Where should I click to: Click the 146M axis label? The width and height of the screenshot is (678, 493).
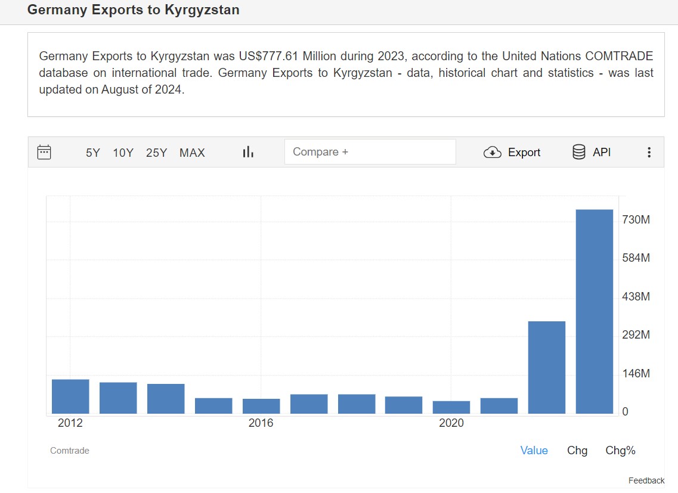[x=636, y=373]
